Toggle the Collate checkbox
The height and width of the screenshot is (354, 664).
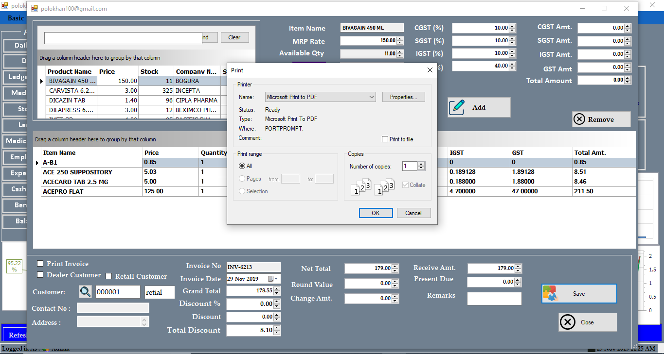click(x=406, y=185)
